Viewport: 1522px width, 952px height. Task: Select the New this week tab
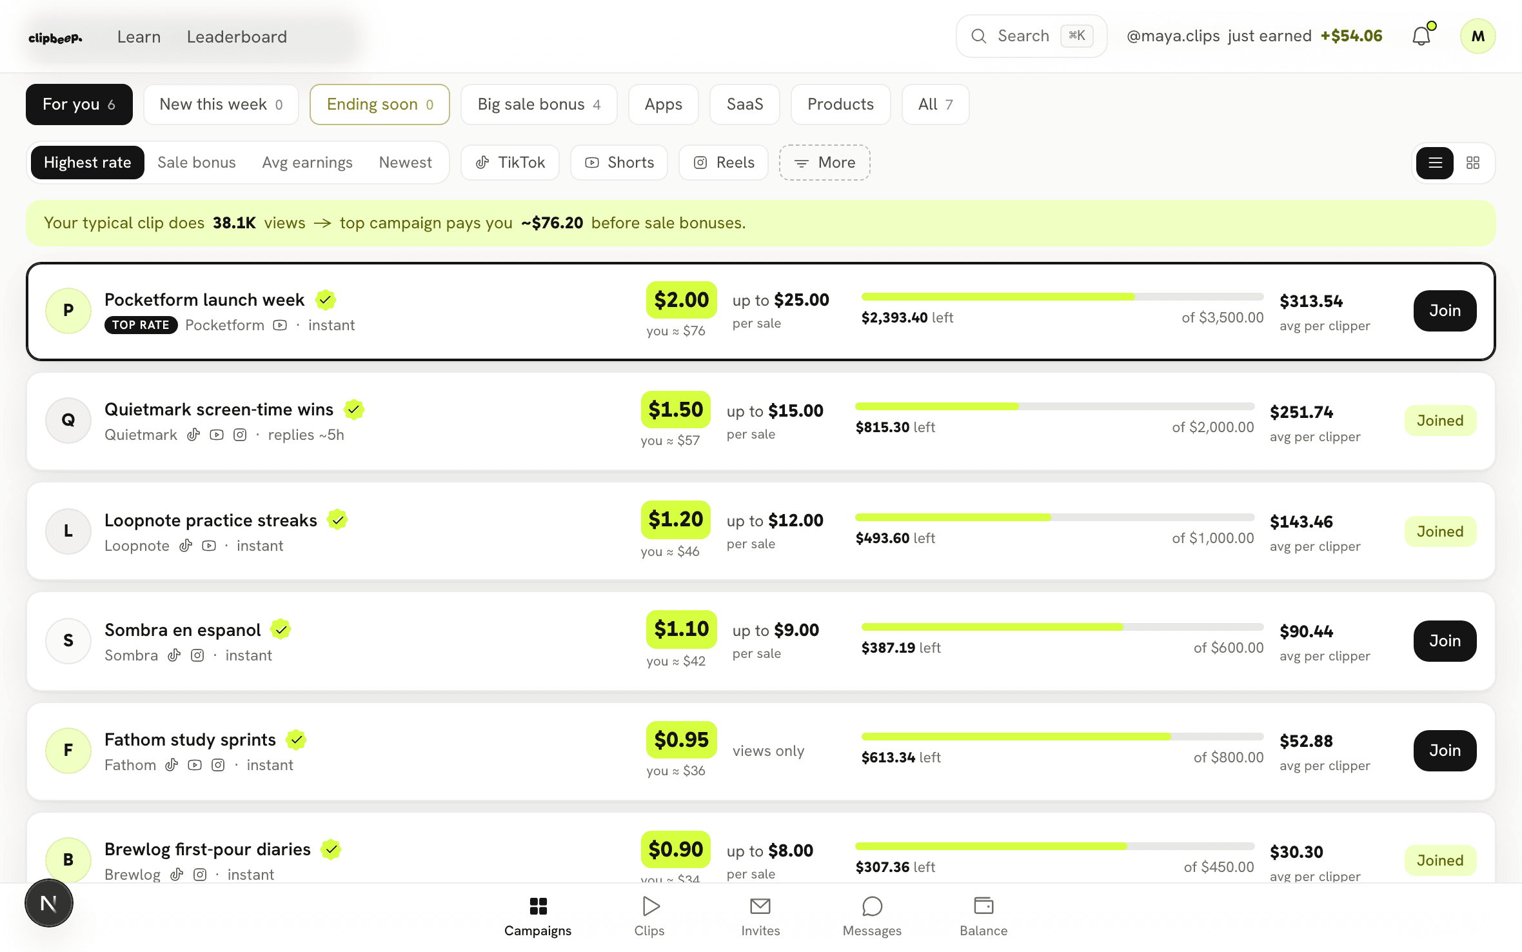tap(221, 104)
